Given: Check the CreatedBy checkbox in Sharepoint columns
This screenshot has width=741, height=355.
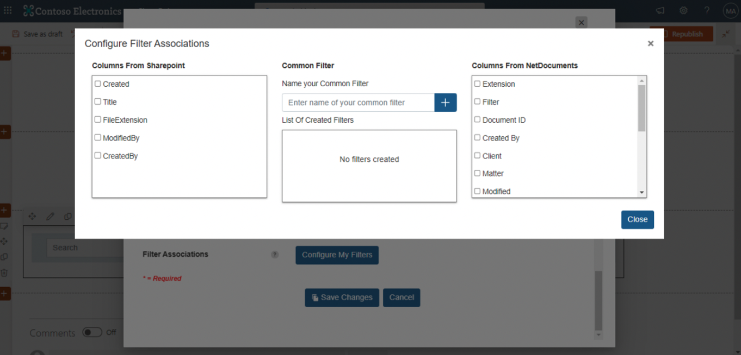Looking at the screenshot, I should point(98,155).
